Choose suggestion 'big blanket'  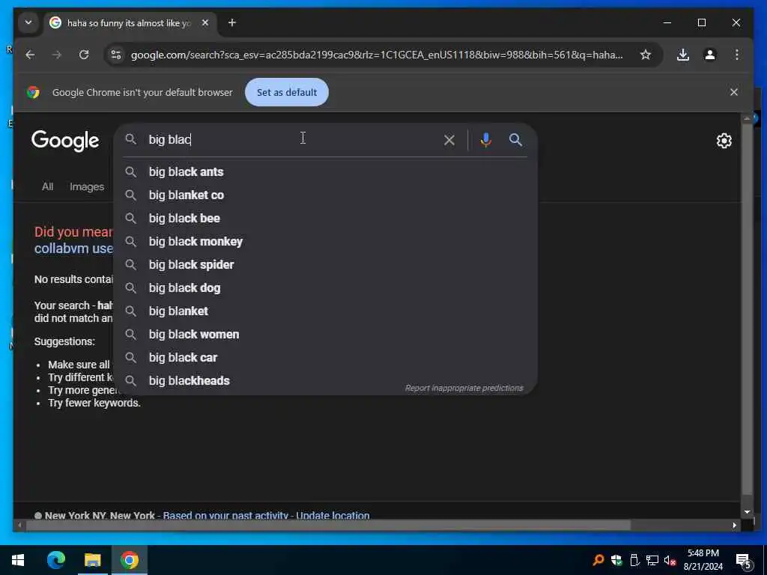[325, 311]
